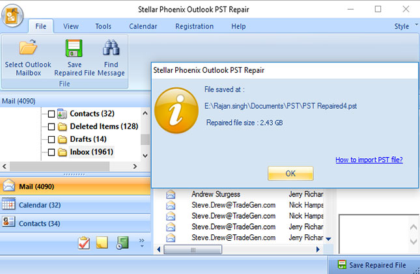Open the File ribbon tab

click(41, 26)
